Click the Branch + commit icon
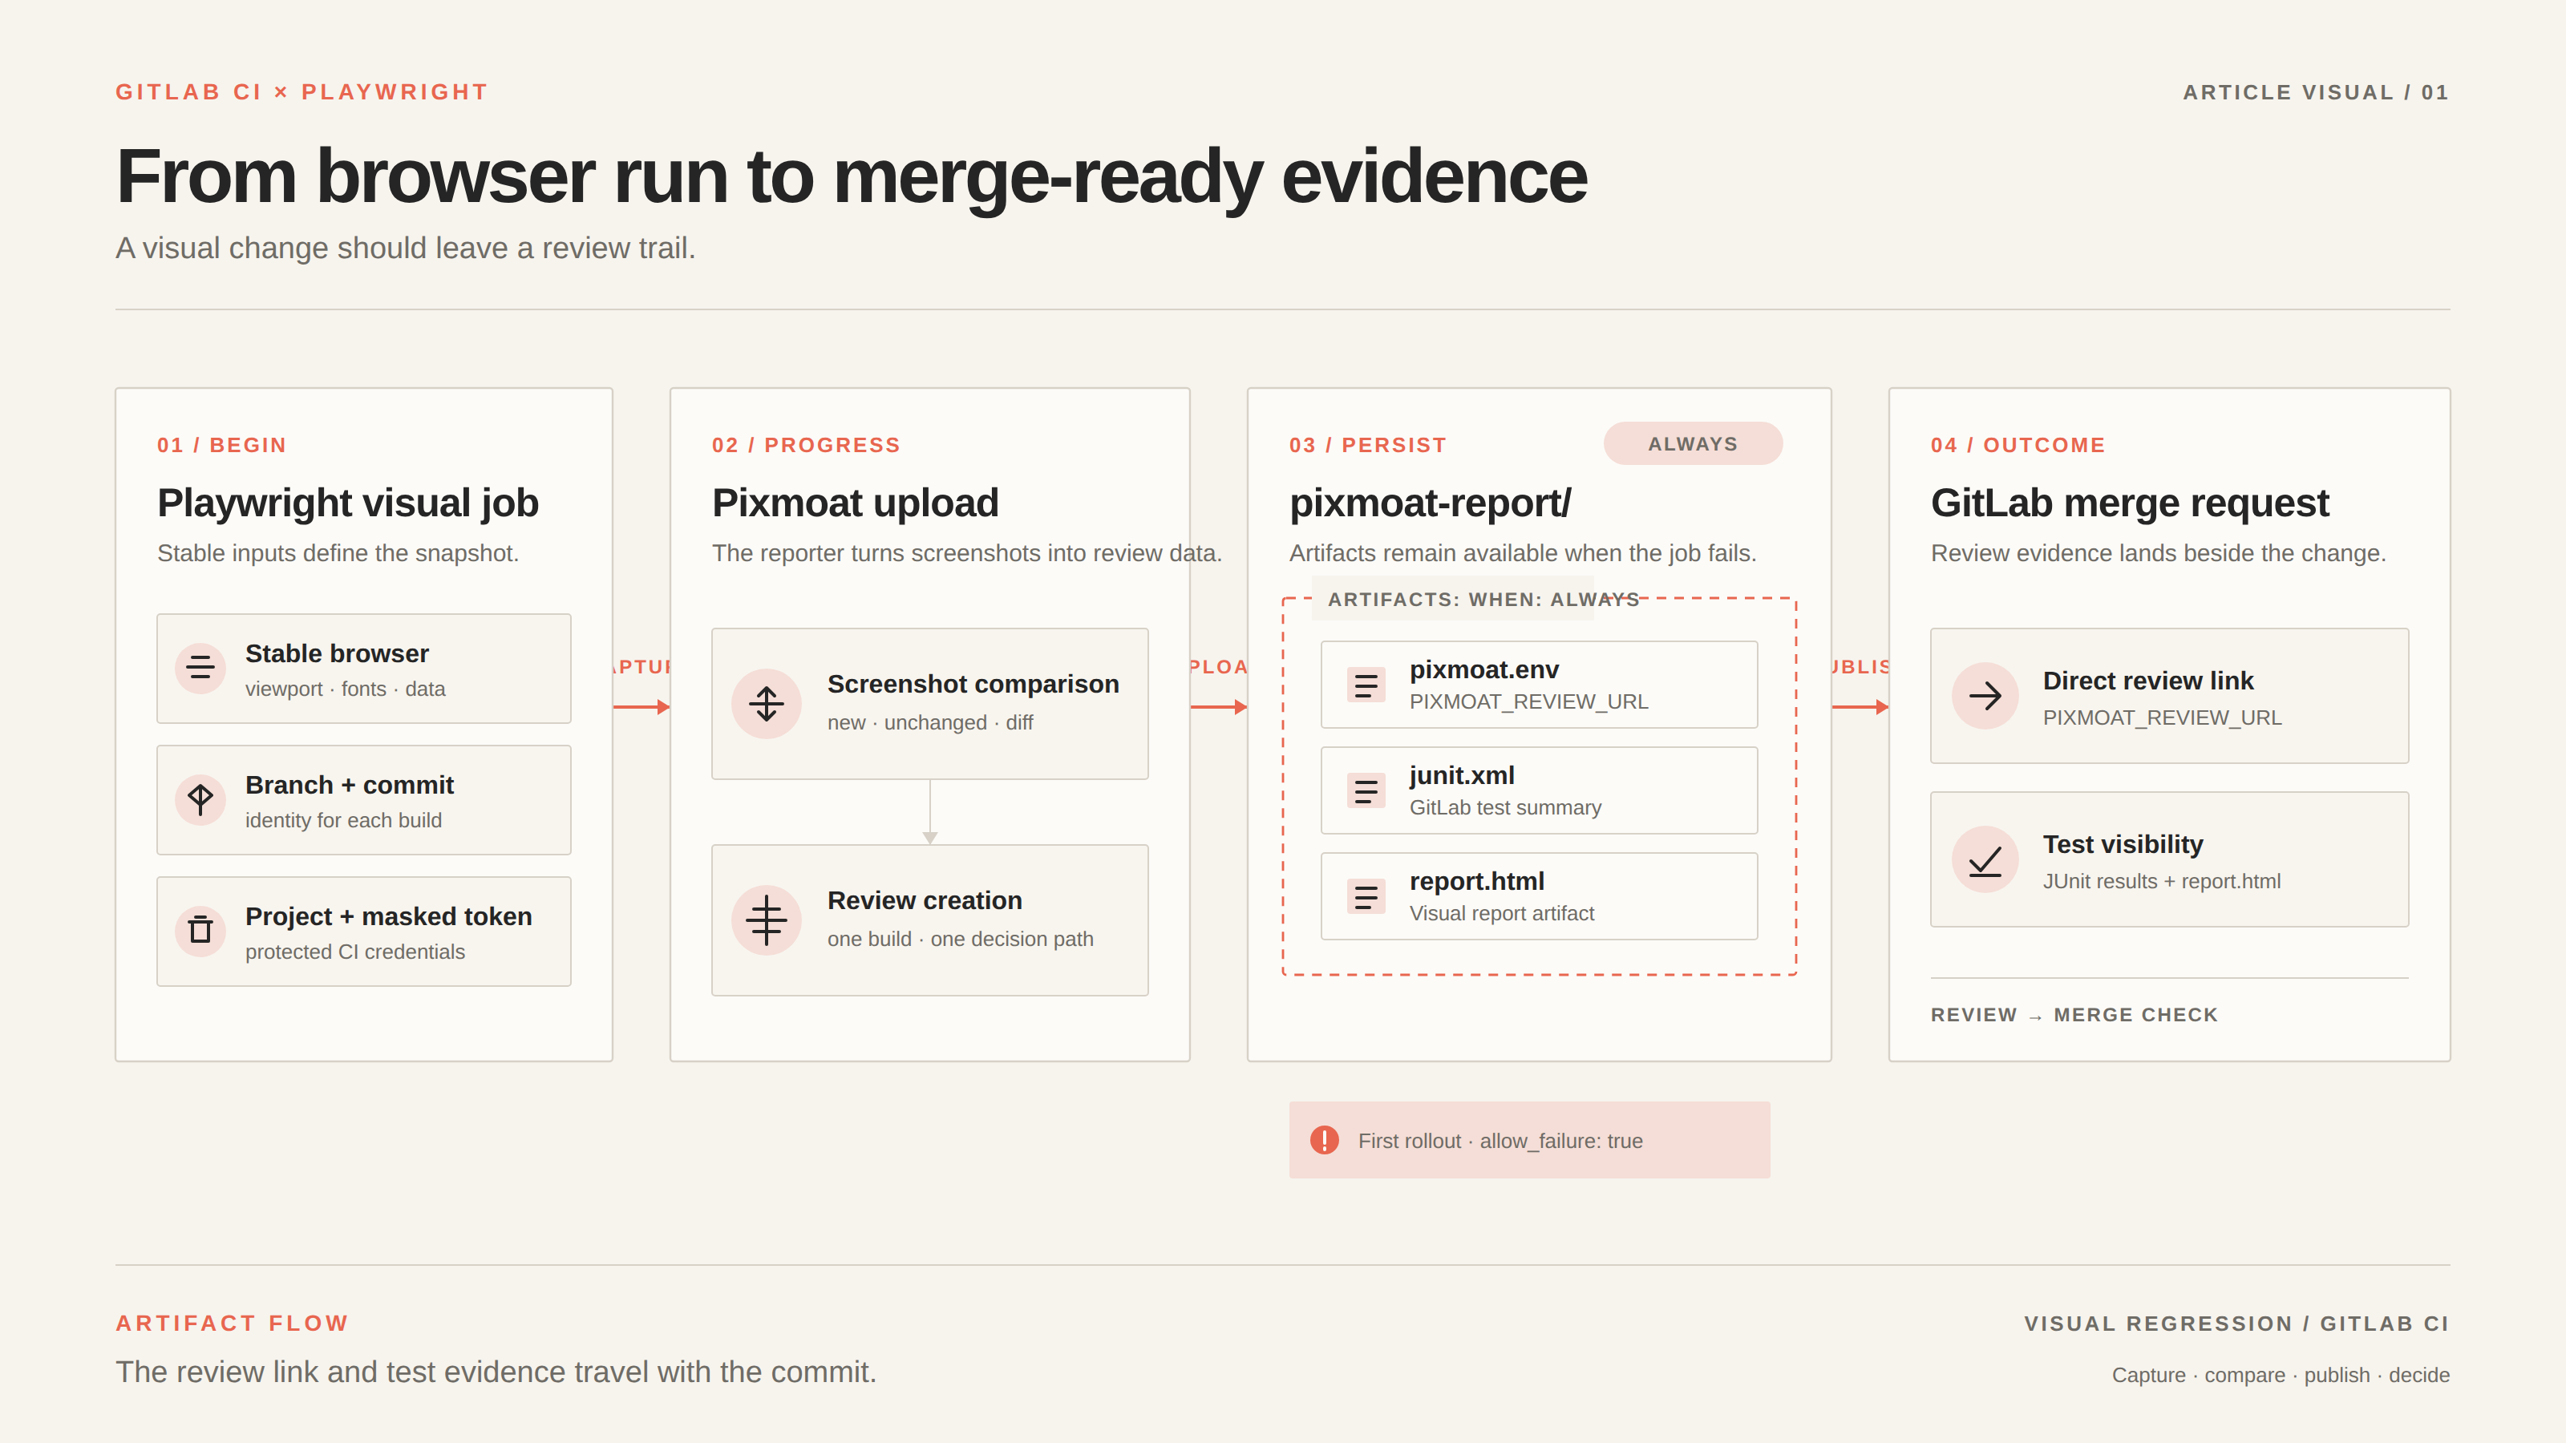The height and width of the screenshot is (1443, 2566). [200, 800]
